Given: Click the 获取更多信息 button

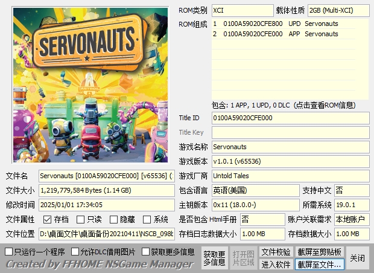Looking at the screenshot, I should point(214,258).
